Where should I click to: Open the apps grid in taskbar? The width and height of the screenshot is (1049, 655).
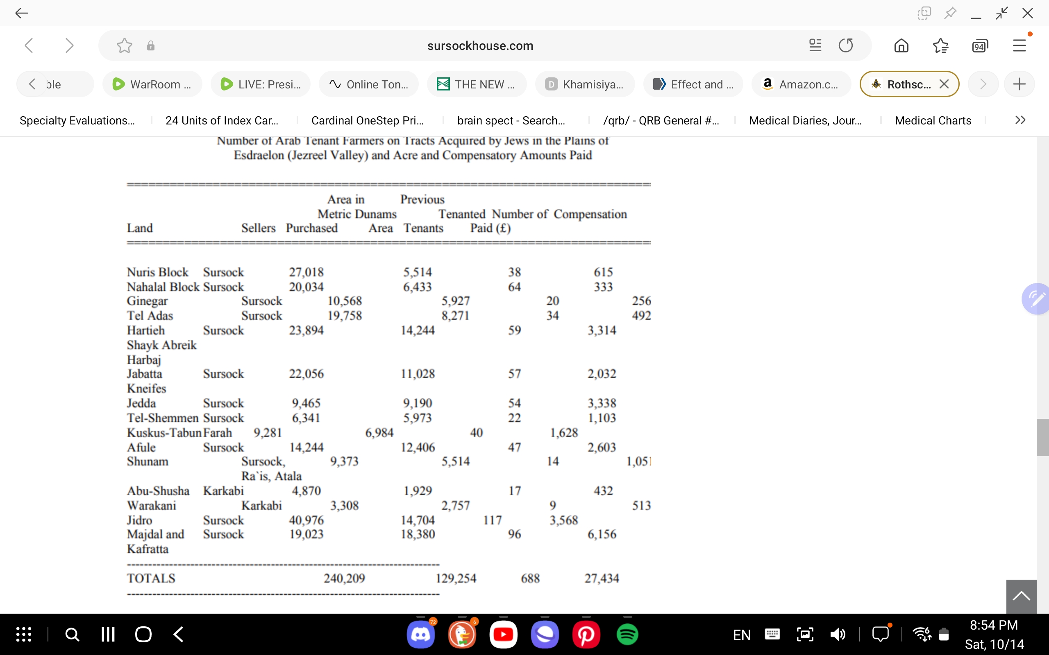click(x=24, y=635)
